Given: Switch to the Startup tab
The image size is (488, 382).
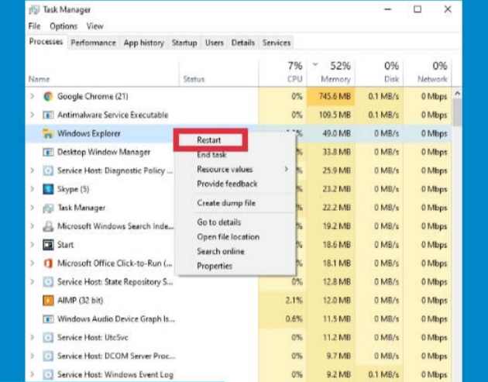Looking at the screenshot, I should (184, 43).
